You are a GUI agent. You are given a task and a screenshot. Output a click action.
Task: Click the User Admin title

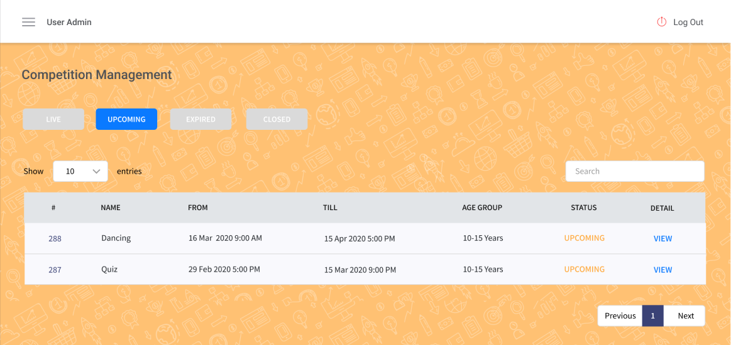point(69,23)
